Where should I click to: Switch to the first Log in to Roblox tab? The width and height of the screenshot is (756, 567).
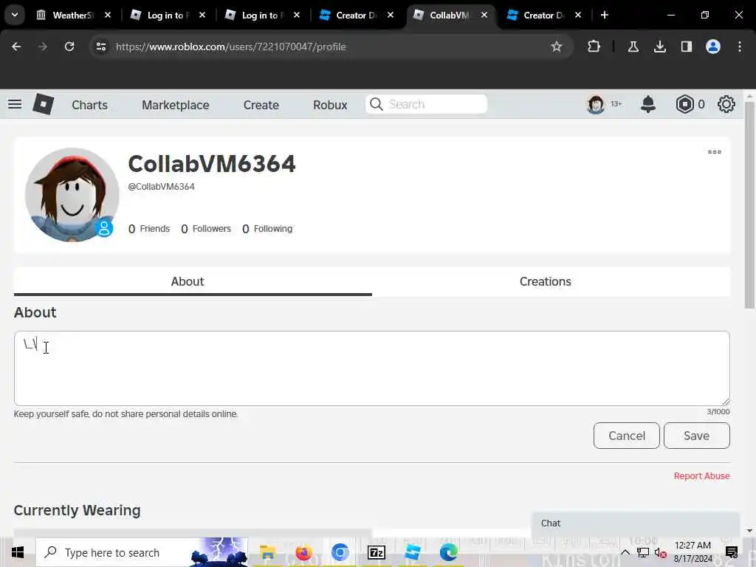click(166, 15)
